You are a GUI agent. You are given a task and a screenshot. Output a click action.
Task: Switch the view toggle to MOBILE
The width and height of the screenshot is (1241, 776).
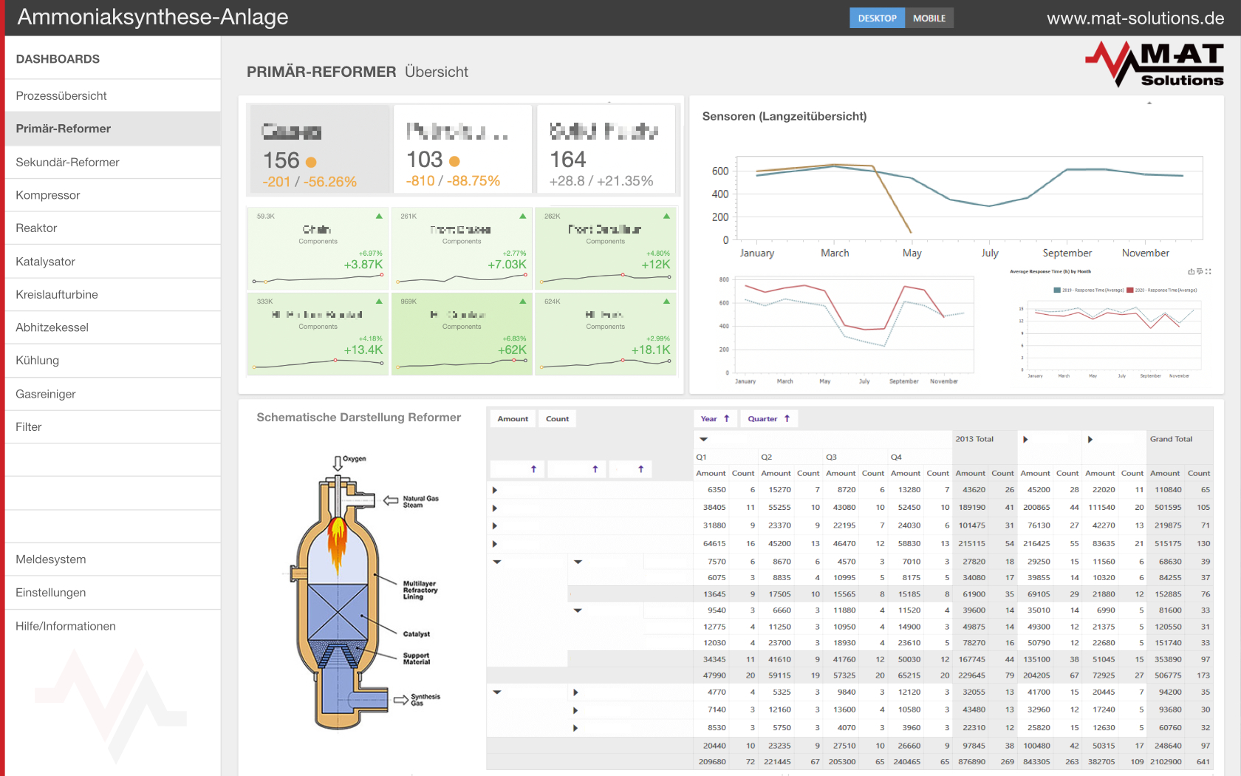(929, 18)
